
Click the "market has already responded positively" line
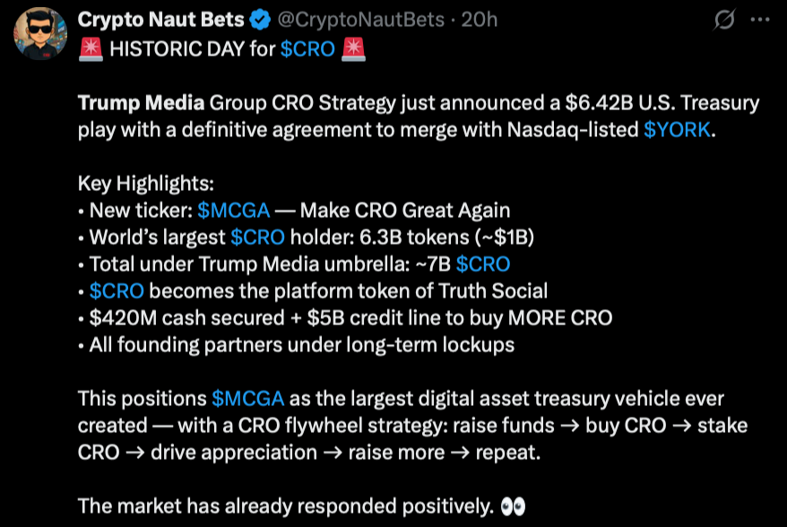pyautogui.click(x=286, y=506)
